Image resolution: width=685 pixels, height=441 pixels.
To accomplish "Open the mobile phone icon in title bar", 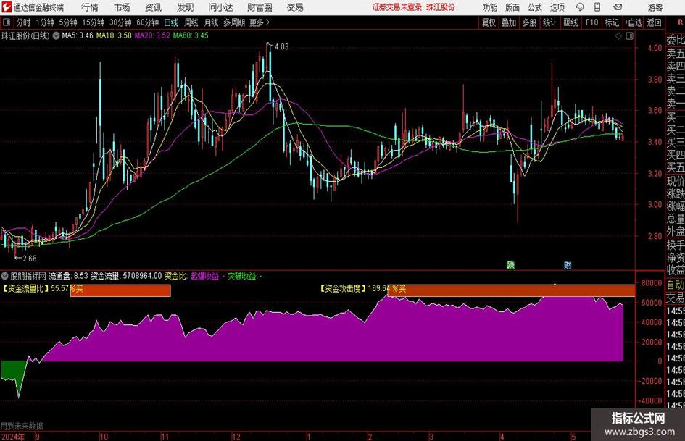I will pos(597,7).
